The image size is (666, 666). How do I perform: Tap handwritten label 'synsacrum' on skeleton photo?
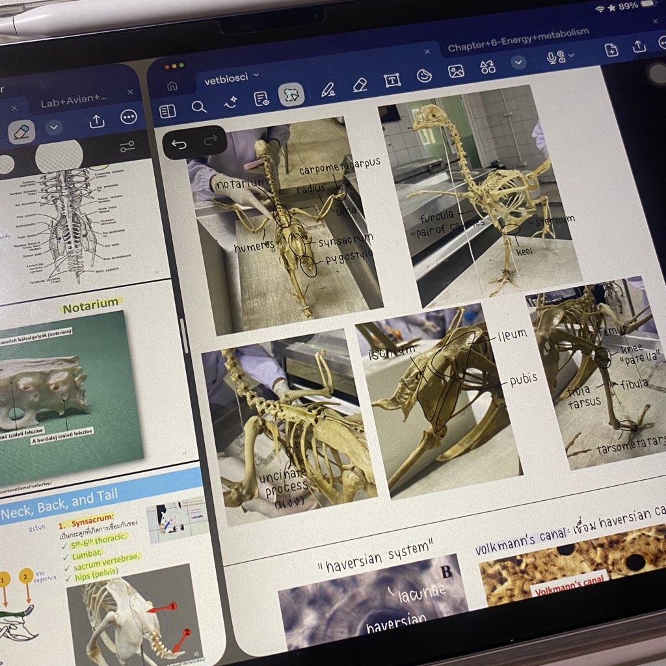click(346, 241)
